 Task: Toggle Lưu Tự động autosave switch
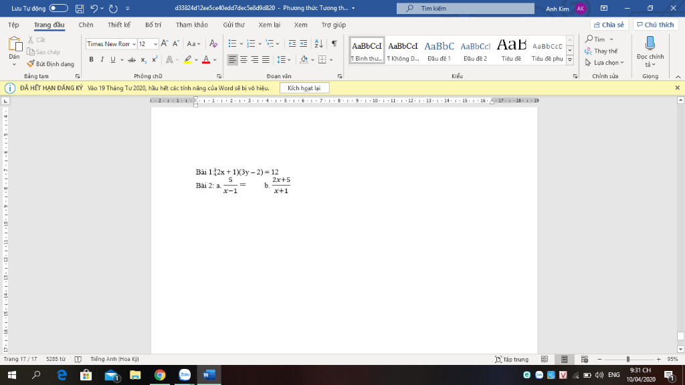coord(58,8)
